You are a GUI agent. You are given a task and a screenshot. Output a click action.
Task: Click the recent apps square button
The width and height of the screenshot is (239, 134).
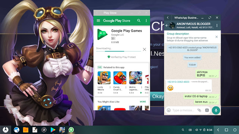click(x=226, y=130)
